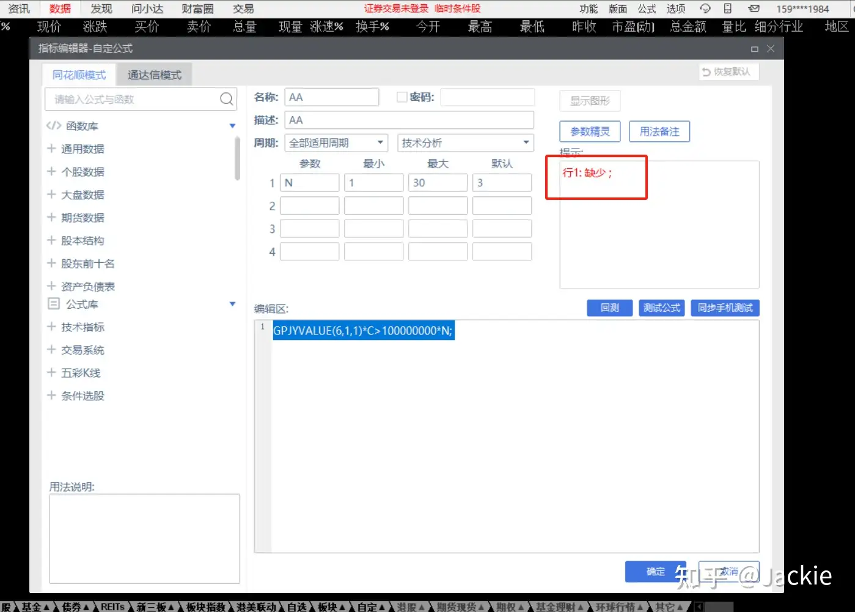Collapse the 公式库 section arrow
This screenshot has height=612, width=855.
click(x=232, y=304)
